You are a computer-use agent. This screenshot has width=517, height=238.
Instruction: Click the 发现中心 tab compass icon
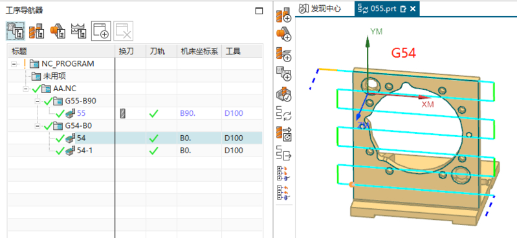pyautogui.click(x=303, y=9)
